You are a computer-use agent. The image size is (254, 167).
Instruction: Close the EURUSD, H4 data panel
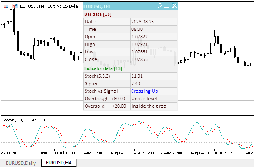point(174,6)
